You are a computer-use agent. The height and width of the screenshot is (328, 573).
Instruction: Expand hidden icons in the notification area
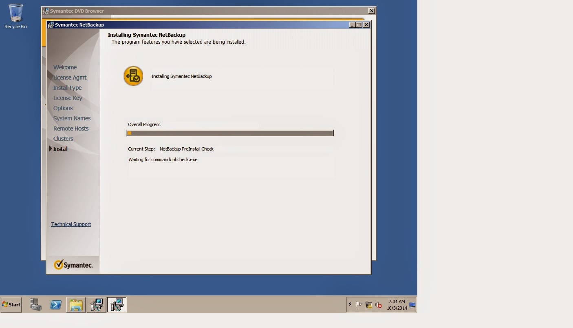pos(350,304)
